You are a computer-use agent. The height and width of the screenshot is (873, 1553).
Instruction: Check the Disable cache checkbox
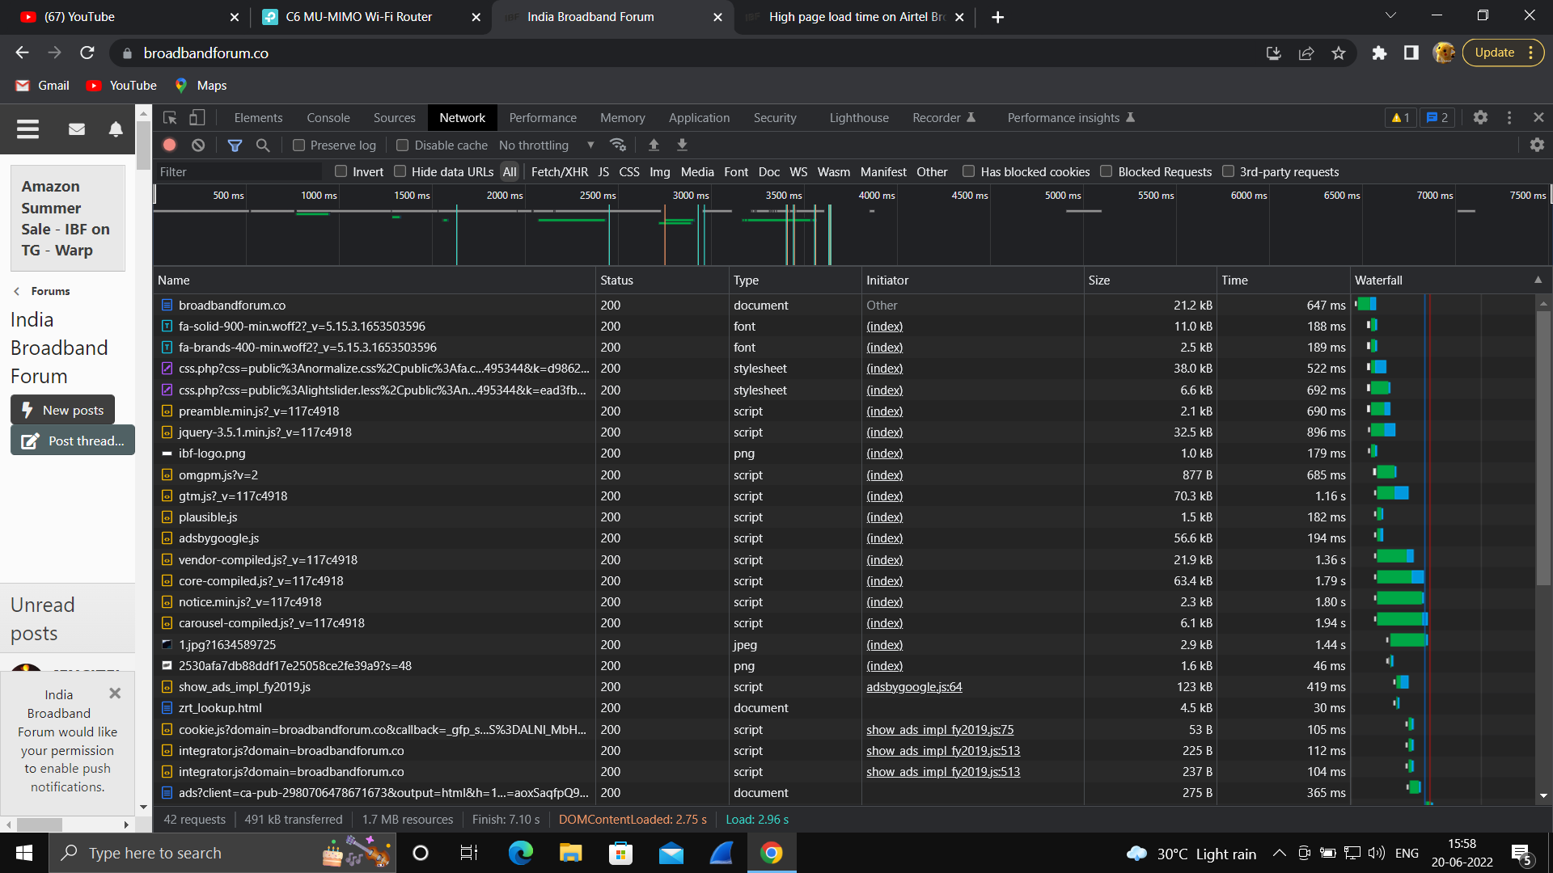[403, 145]
